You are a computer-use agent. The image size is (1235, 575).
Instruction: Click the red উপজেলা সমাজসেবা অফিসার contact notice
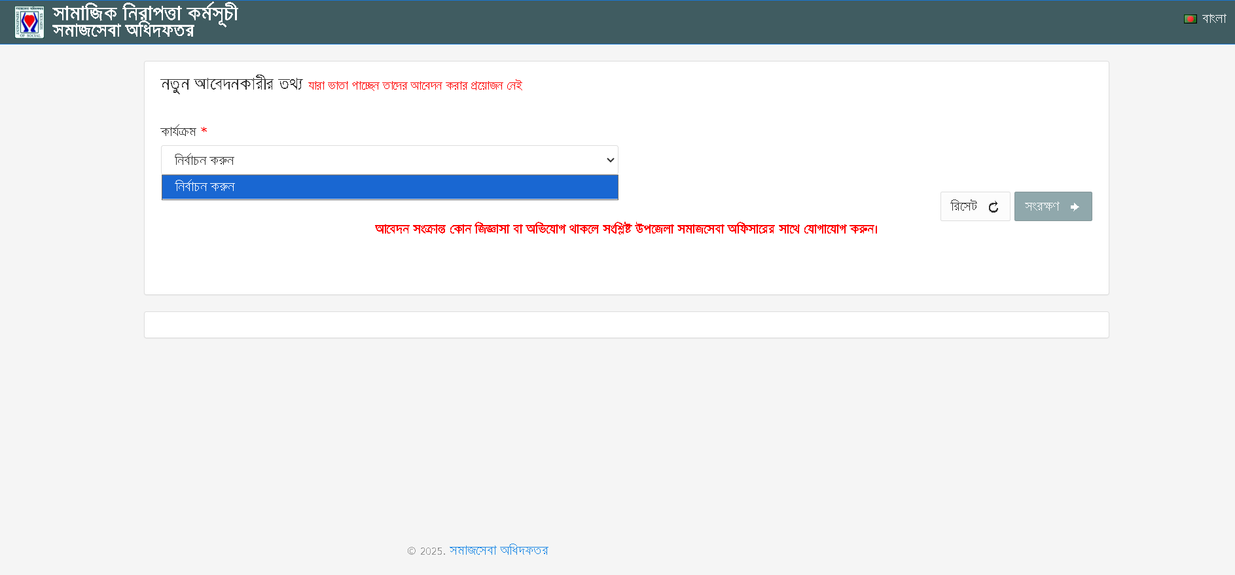[626, 229]
